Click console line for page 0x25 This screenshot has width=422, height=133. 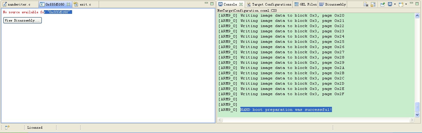coord(281,42)
